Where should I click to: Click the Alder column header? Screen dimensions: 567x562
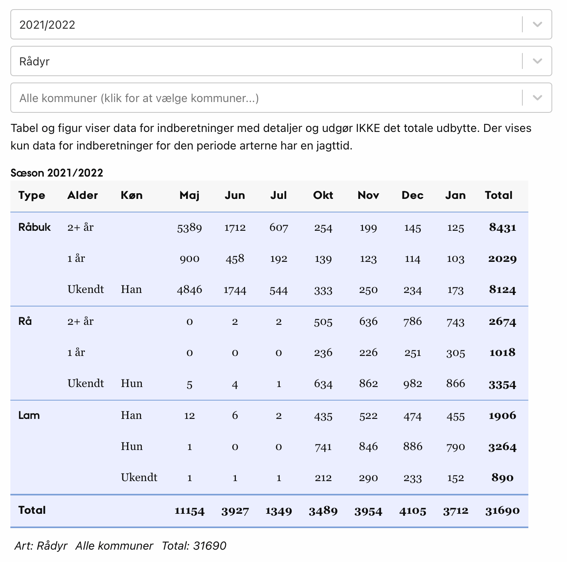pos(82,195)
